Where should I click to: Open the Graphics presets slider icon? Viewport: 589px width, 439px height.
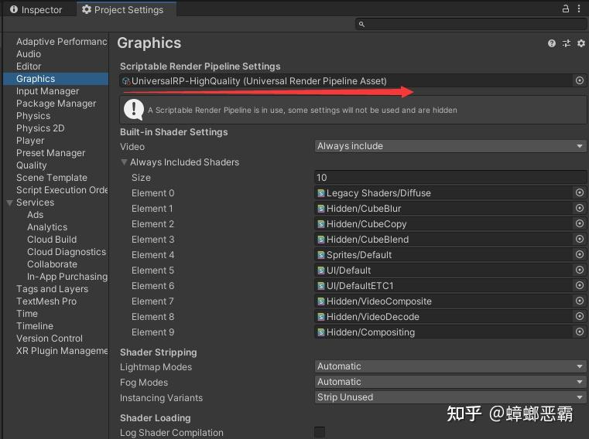(567, 43)
